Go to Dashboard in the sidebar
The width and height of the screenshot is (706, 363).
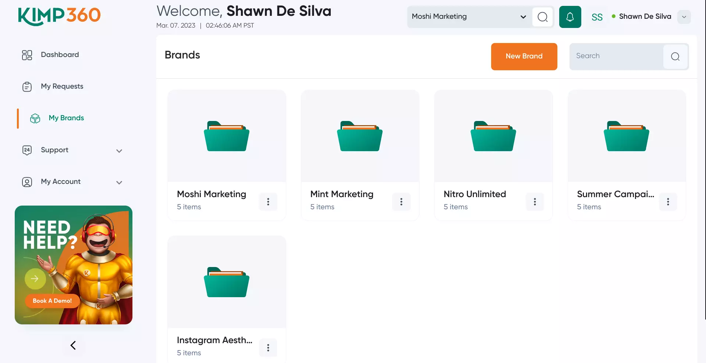pyautogui.click(x=60, y=55)
